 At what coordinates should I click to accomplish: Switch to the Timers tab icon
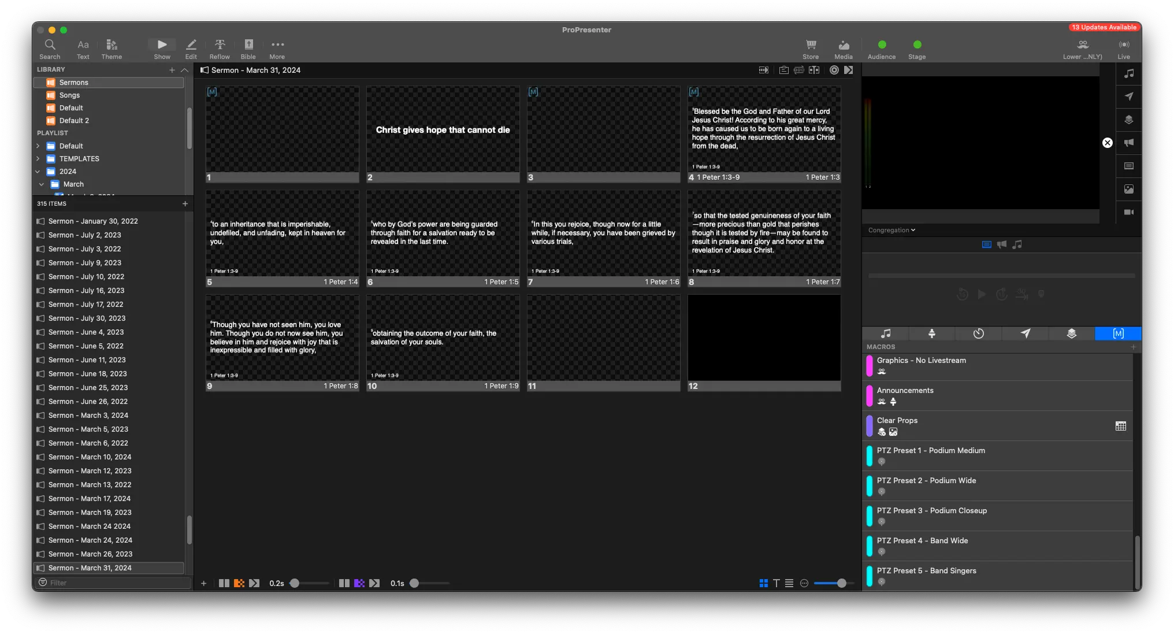(978, 333)
